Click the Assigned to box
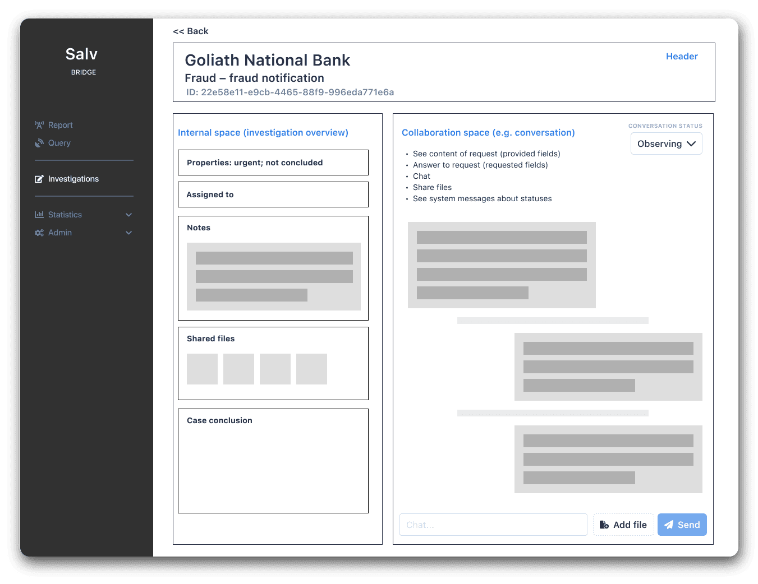758x584 pixels. click(273, 194)
